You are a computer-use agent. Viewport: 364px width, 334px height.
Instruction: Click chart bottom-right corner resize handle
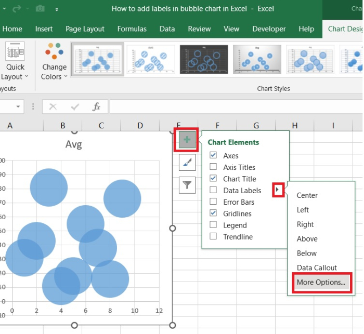tap(172, 325)
